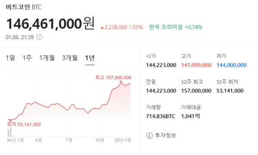Click the 52주 최고 157,000,000 value
Image resolution: width=258 pixels, height=155 pixels.
196,91
